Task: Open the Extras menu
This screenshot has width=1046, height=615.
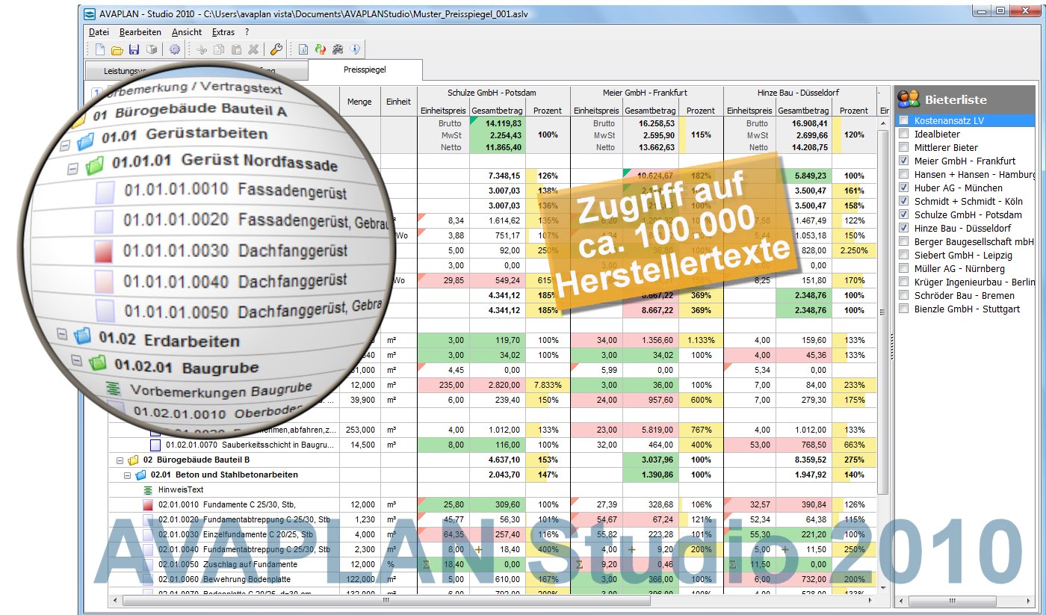Action: click(223, 32)
